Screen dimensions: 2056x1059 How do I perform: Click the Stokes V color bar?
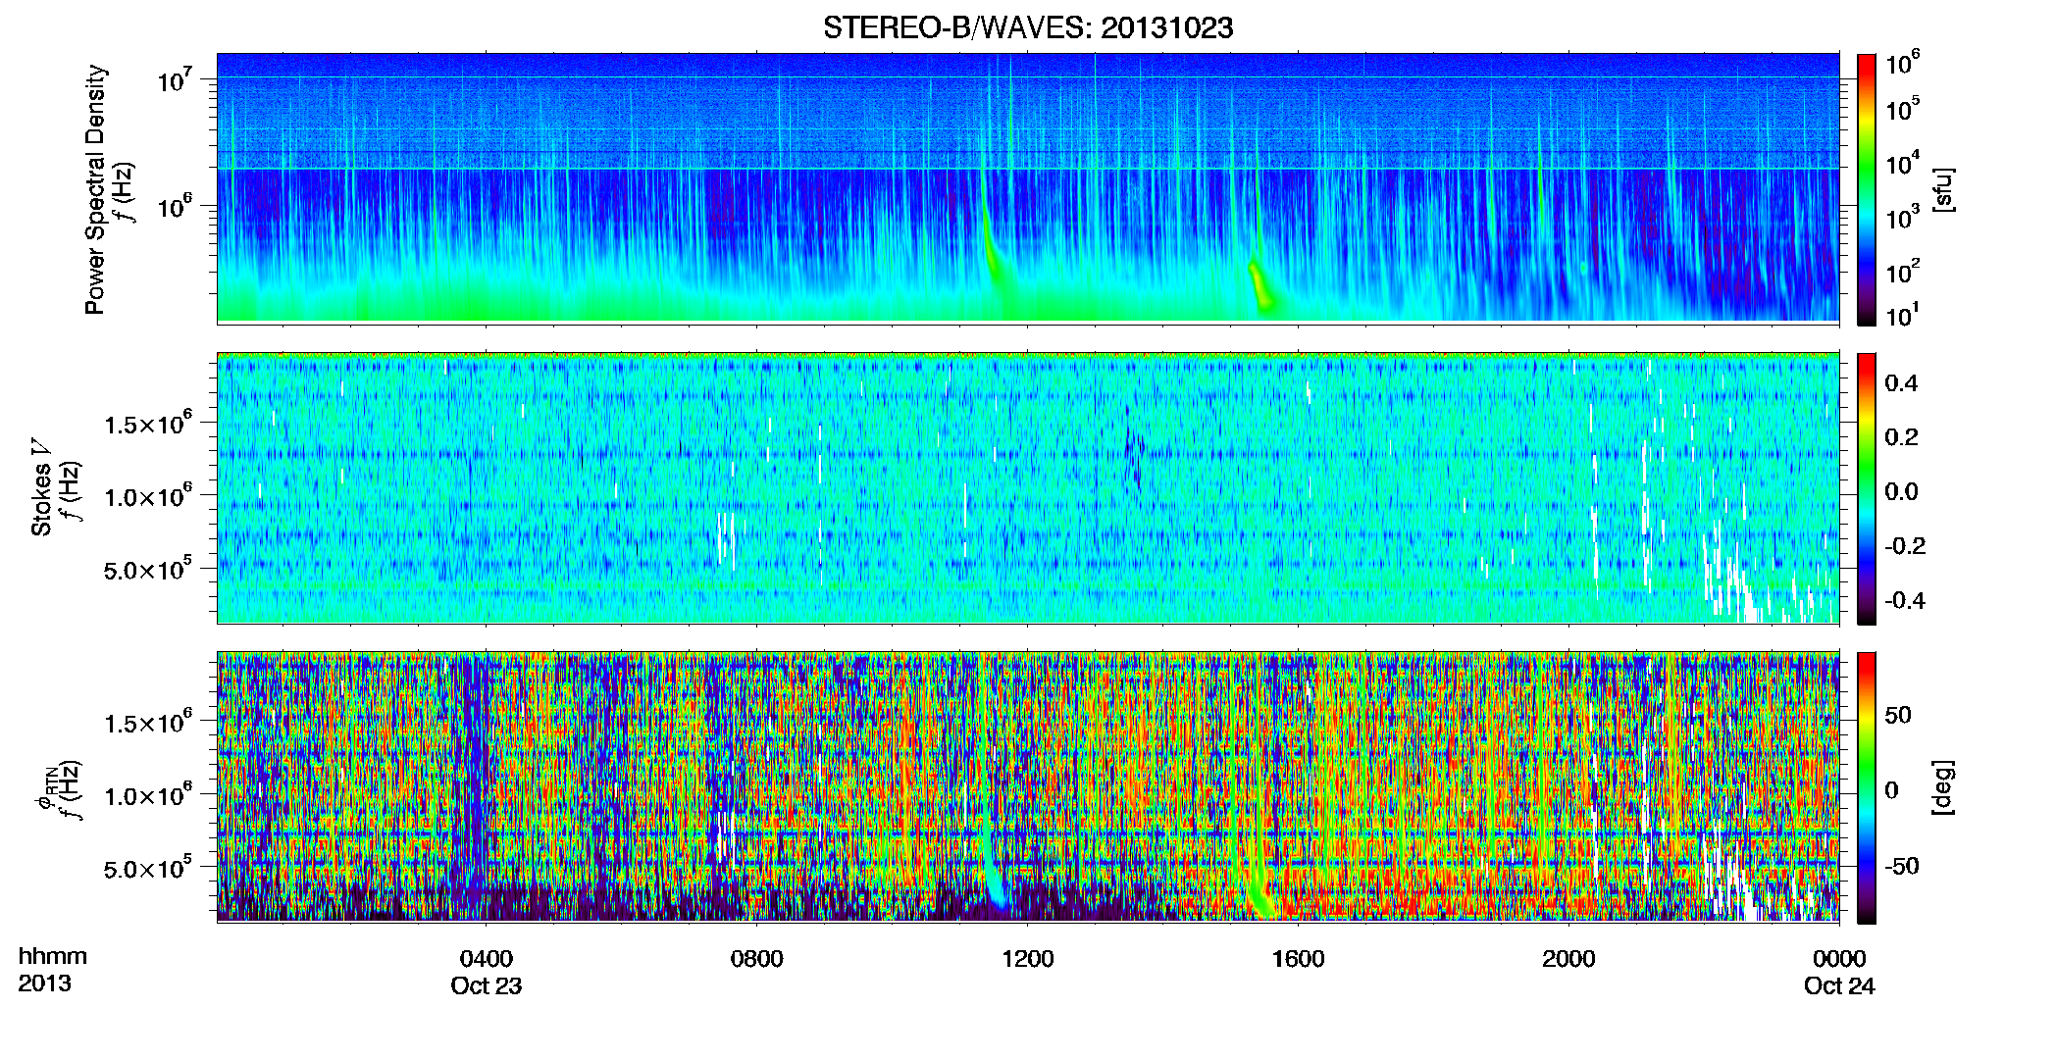[x=1867, y=488]
